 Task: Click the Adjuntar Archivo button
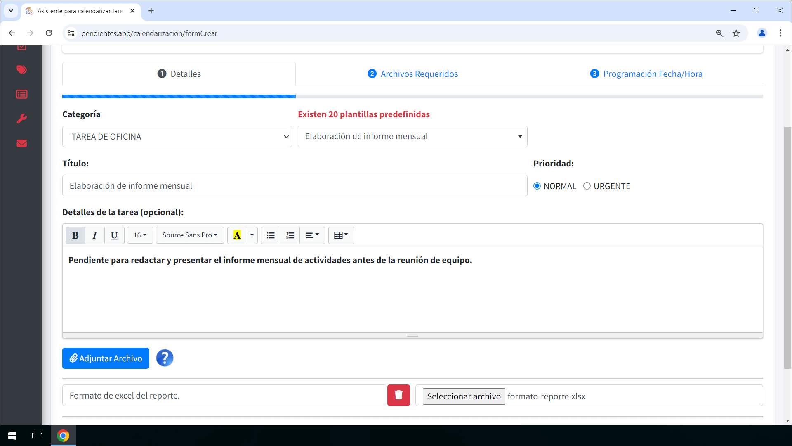pos(106,358)
